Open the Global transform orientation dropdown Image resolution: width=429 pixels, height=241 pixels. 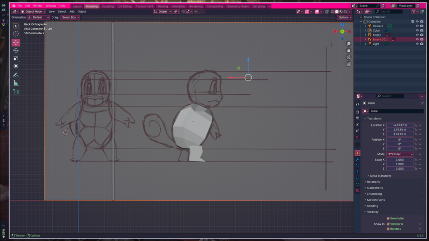point(162,12)
